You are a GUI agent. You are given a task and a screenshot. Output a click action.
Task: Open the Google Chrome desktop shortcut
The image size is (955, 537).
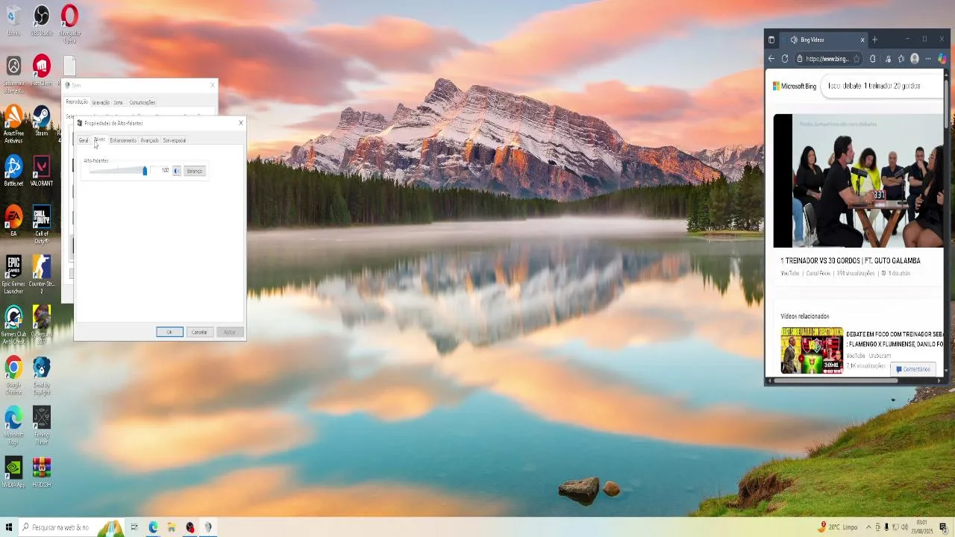13,375
